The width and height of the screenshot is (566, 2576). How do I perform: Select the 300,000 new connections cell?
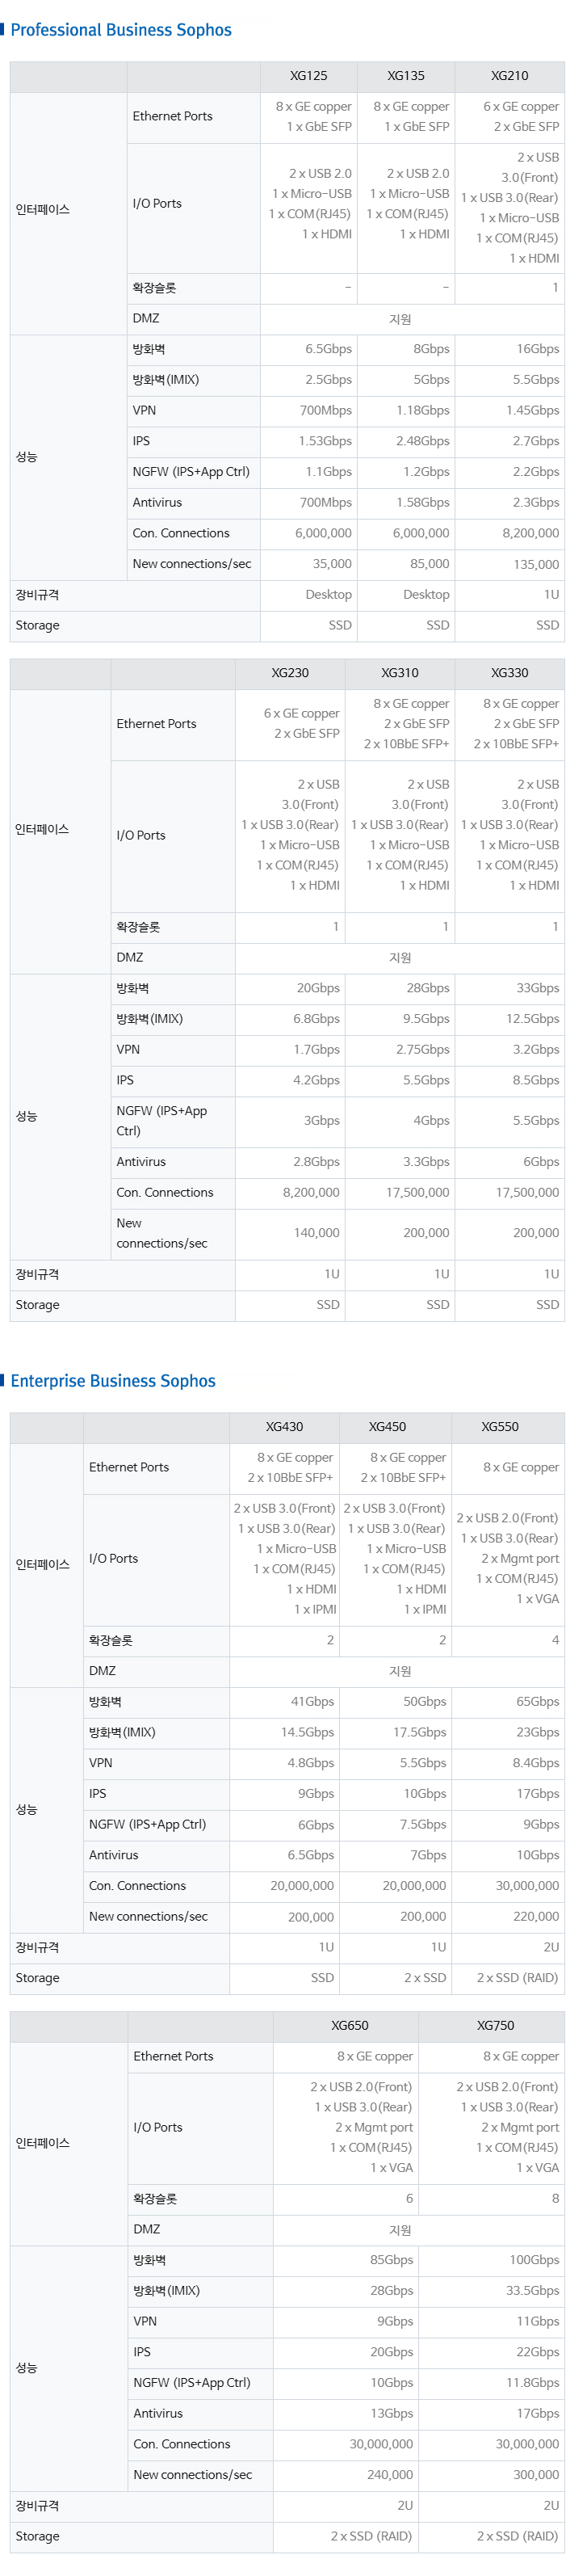click(x=536, y=2474)
